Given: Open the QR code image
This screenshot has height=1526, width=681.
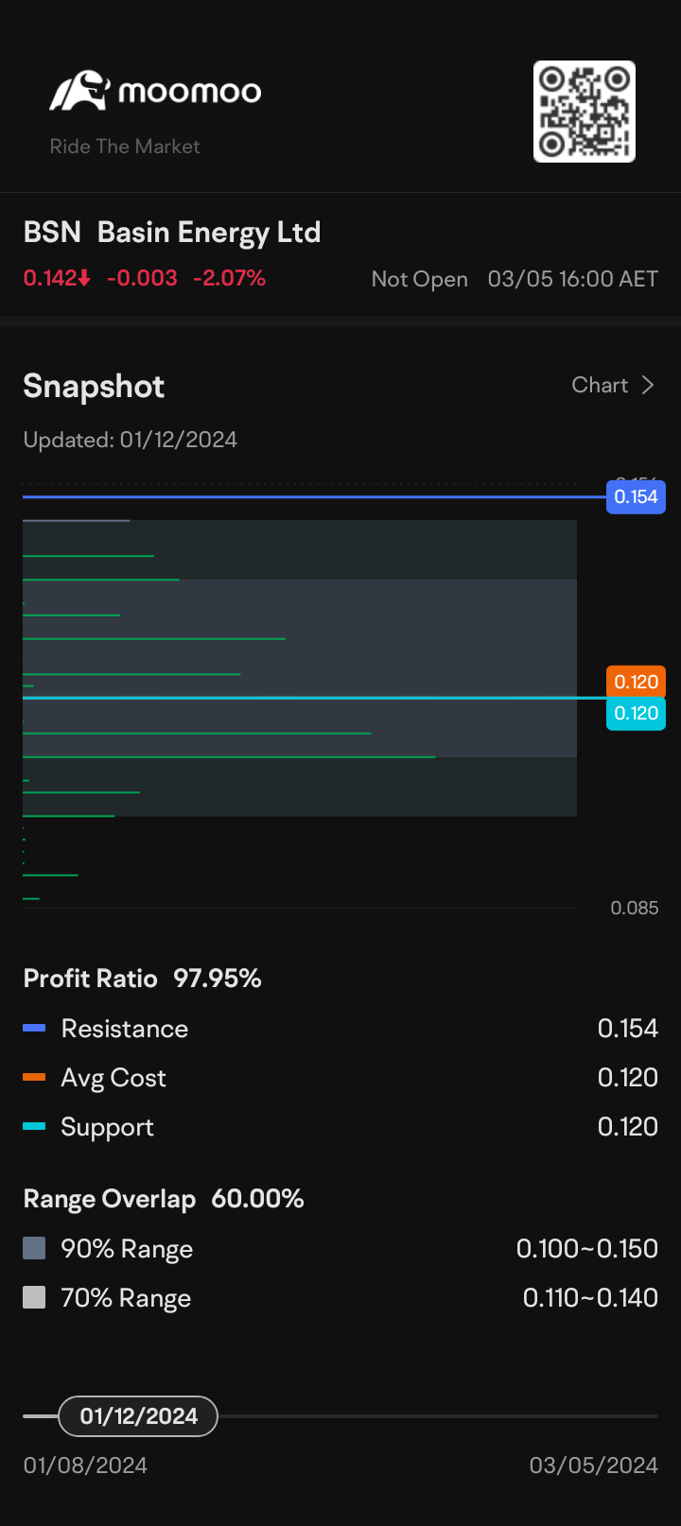Looking at the screenshot, I should pyautogui.click(x=585, y=112).
